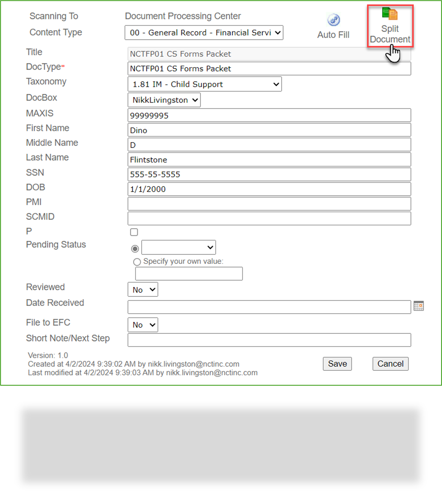Select the Pending Status dropdown radio button
Screen dimensions: 442x494
click(x=135, y=249)
